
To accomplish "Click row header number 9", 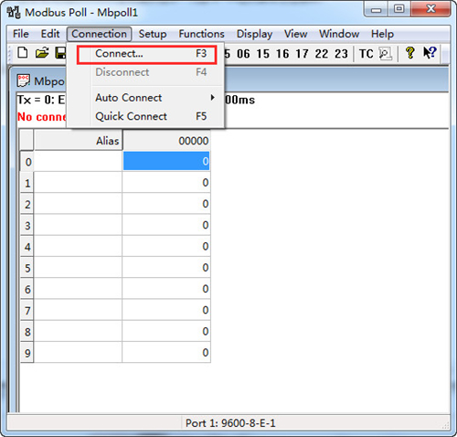I will [27, 353].
